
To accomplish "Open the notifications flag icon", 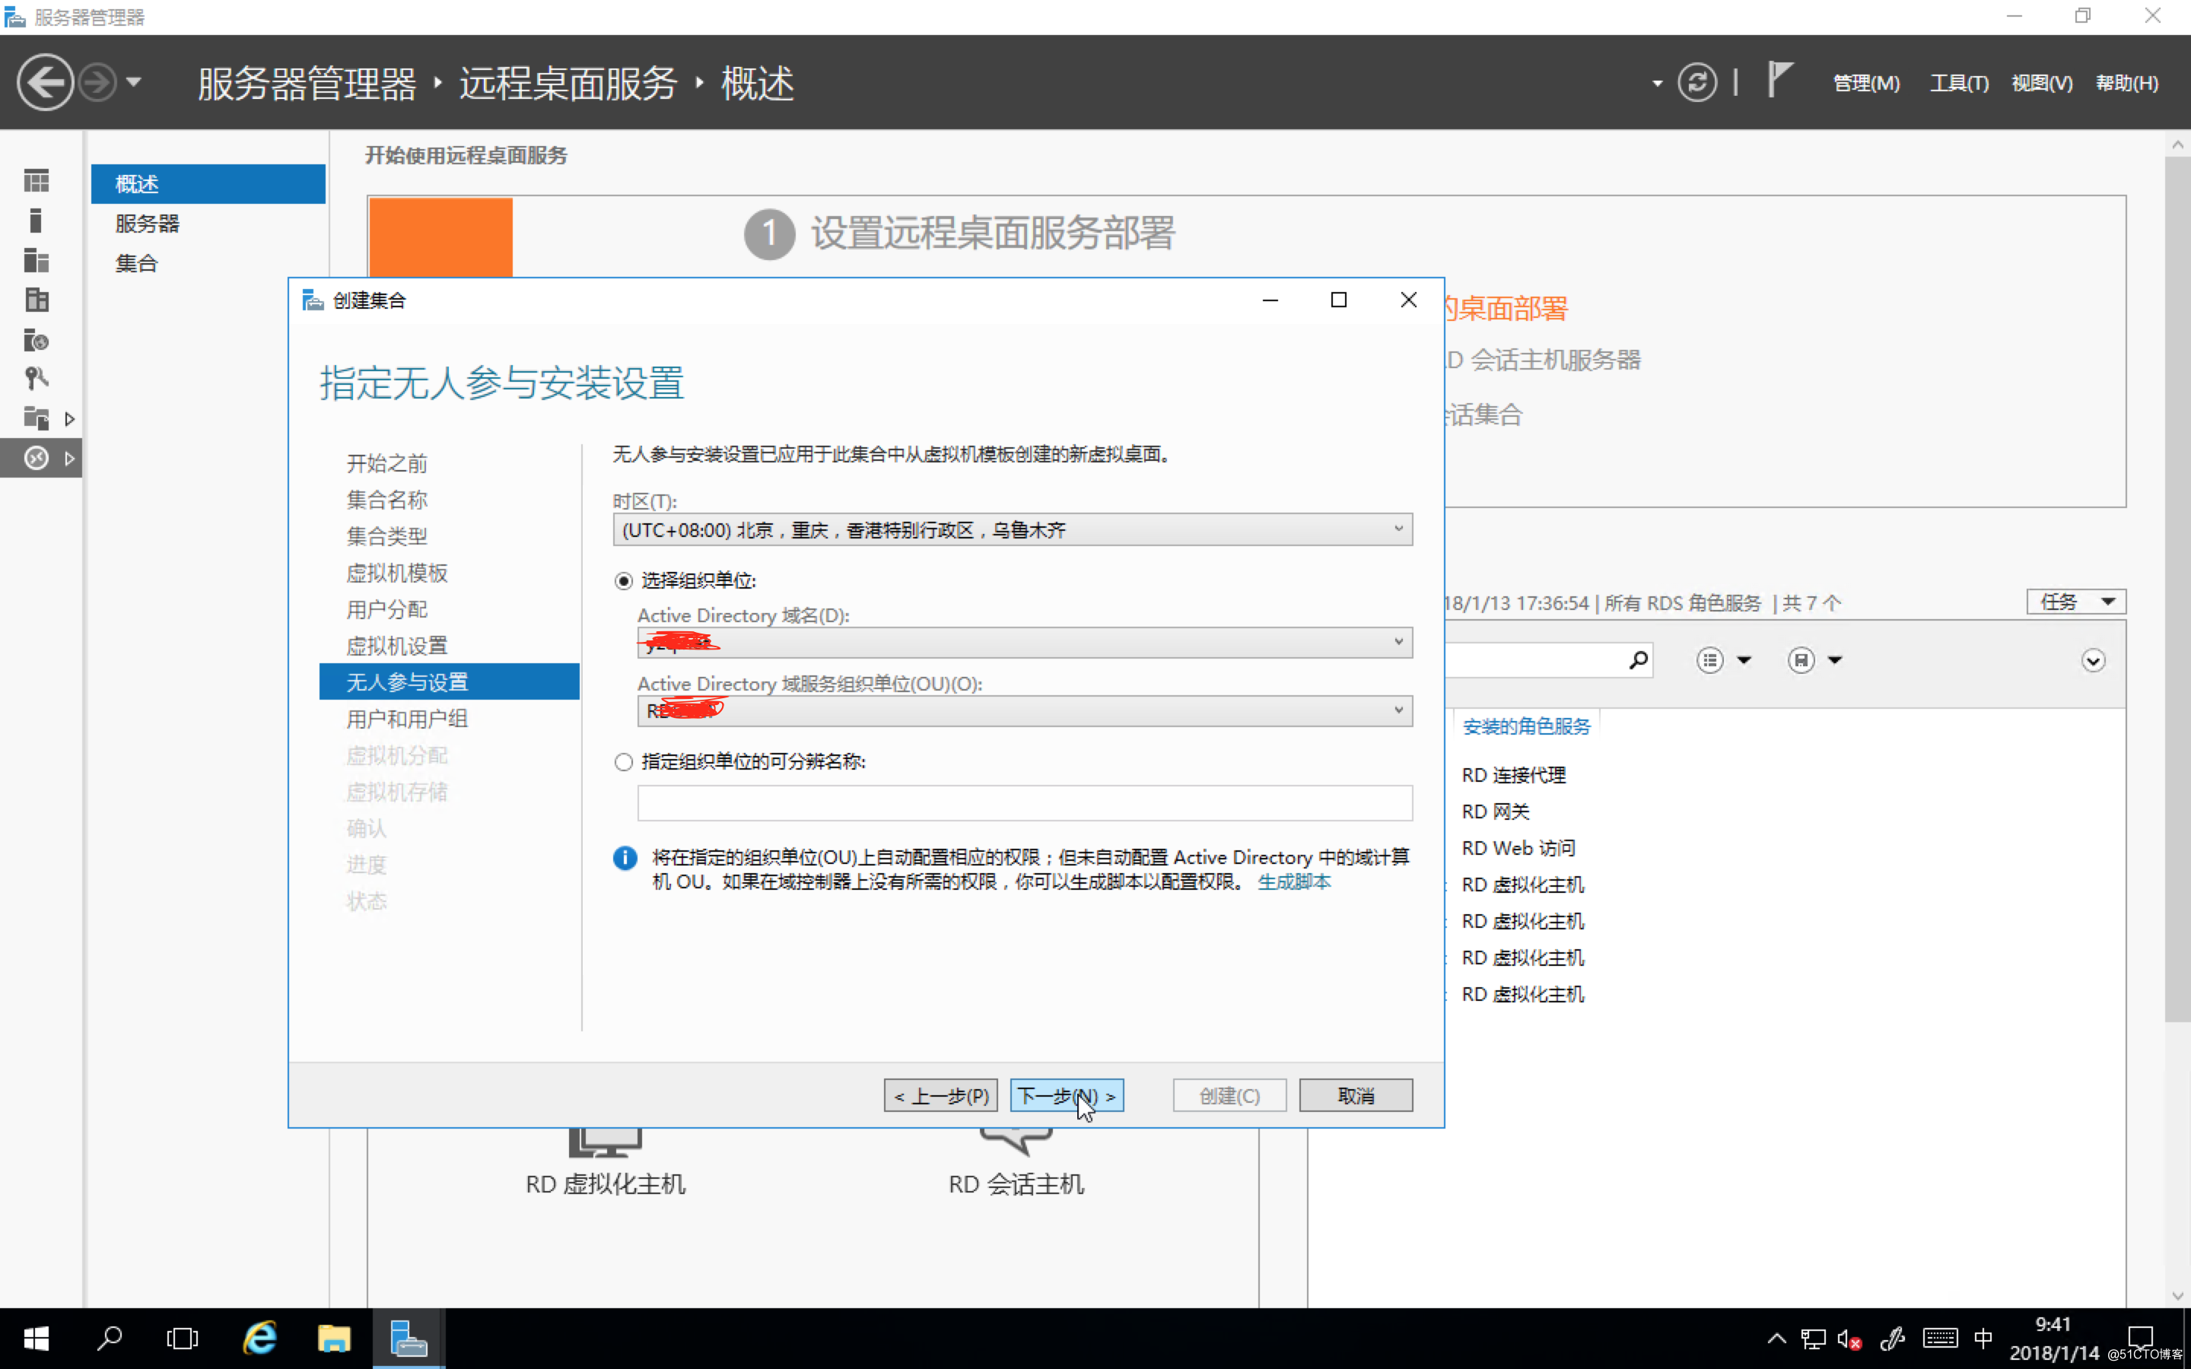I will pyautogui.click(x=1779, y=80).
